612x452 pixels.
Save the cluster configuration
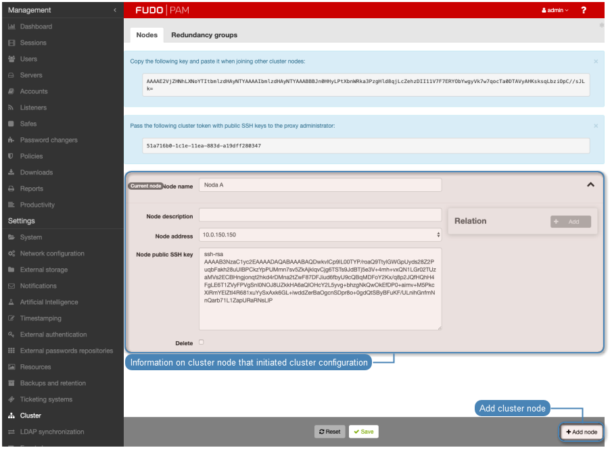[364, 431]
